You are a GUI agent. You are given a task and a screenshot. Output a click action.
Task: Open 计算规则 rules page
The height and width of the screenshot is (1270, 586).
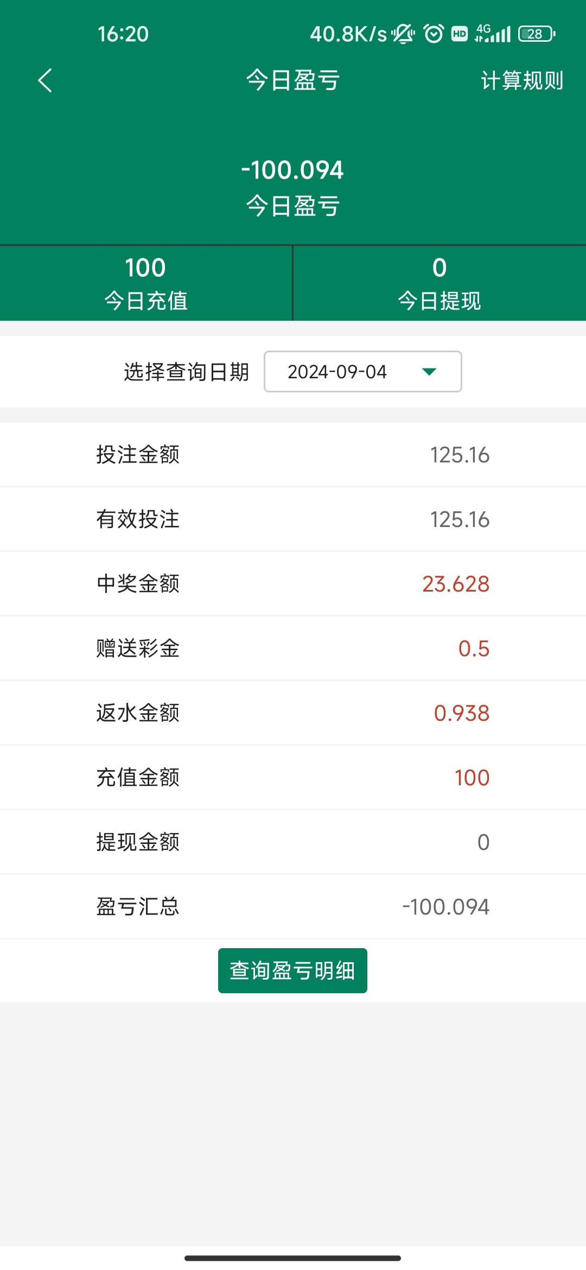click(x=521, y=80)
